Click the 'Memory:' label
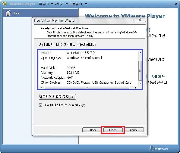Screen dimensions: 180x153 (x=47, y=73)
